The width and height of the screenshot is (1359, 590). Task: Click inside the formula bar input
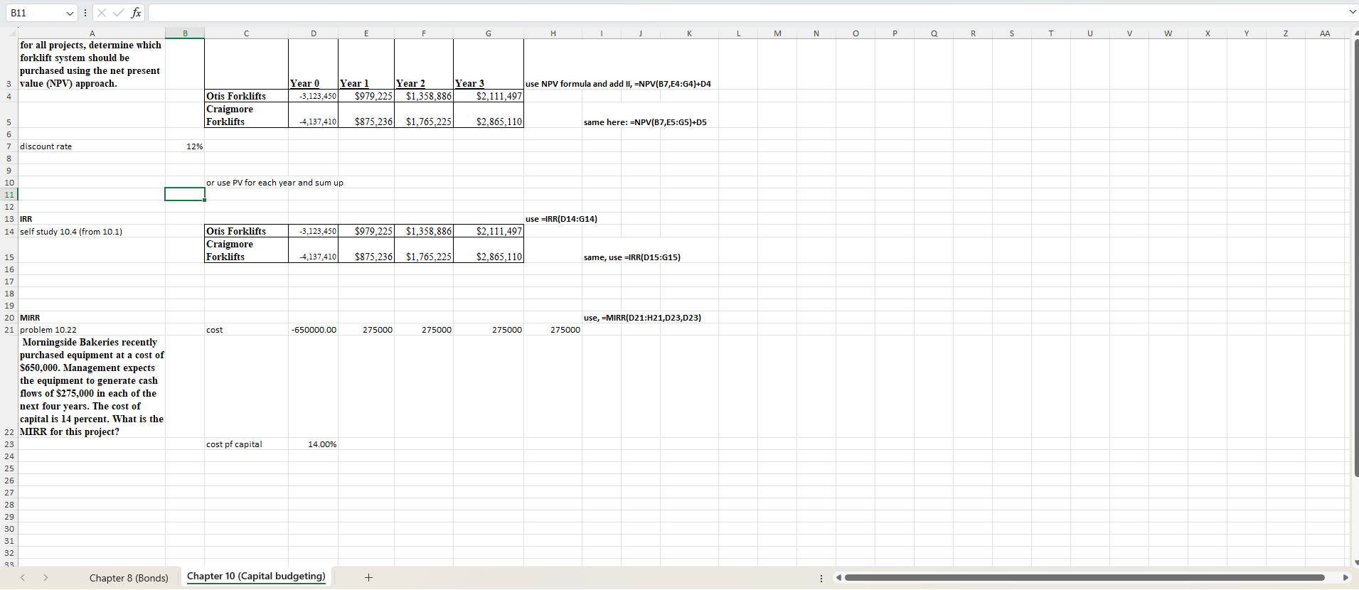[747, 13]
